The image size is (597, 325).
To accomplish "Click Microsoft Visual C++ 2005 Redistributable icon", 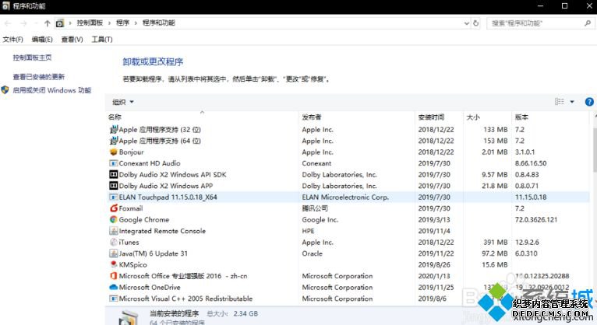I will (x=114, y=299).
